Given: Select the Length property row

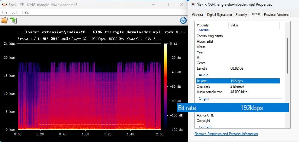Looking at the screenshot, I should (x=238, y=68).
